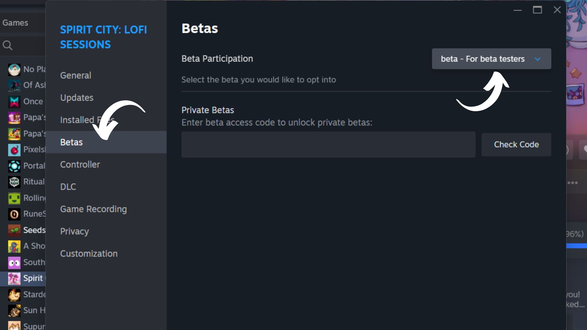Viewport: 587px width, 330px height.
Task: Click the blue dropdown chevron arrow
Action: (537, 59)
